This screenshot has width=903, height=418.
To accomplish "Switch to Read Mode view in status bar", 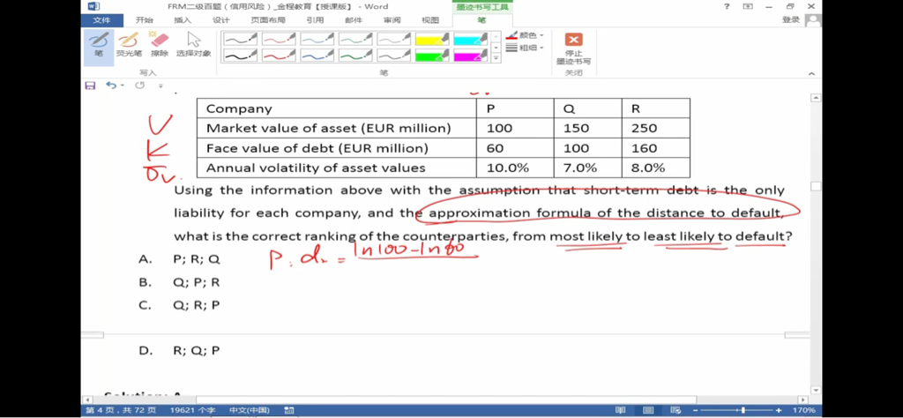I will [621, 410].
